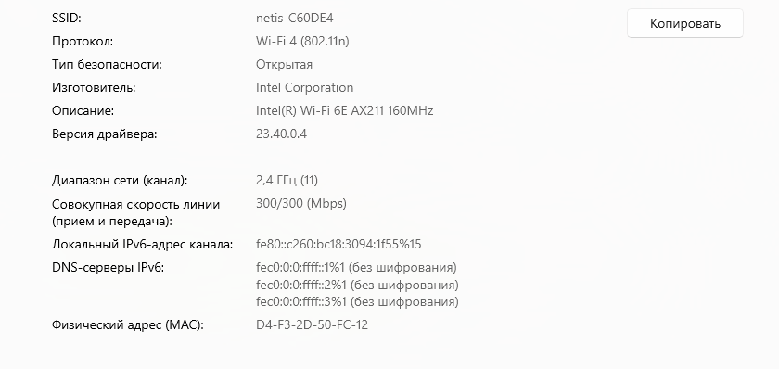The width and height of the screenshot is (779, 369).
Task: Select the Открытая security type value
Action: pos(284,65)
